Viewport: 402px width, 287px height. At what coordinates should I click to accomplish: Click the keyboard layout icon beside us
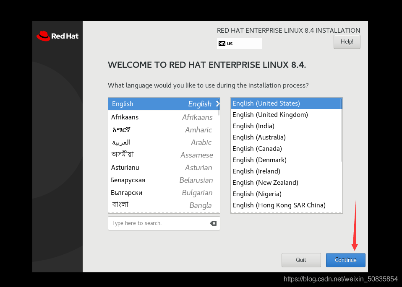pyautogui.click(x=222, y=44)
